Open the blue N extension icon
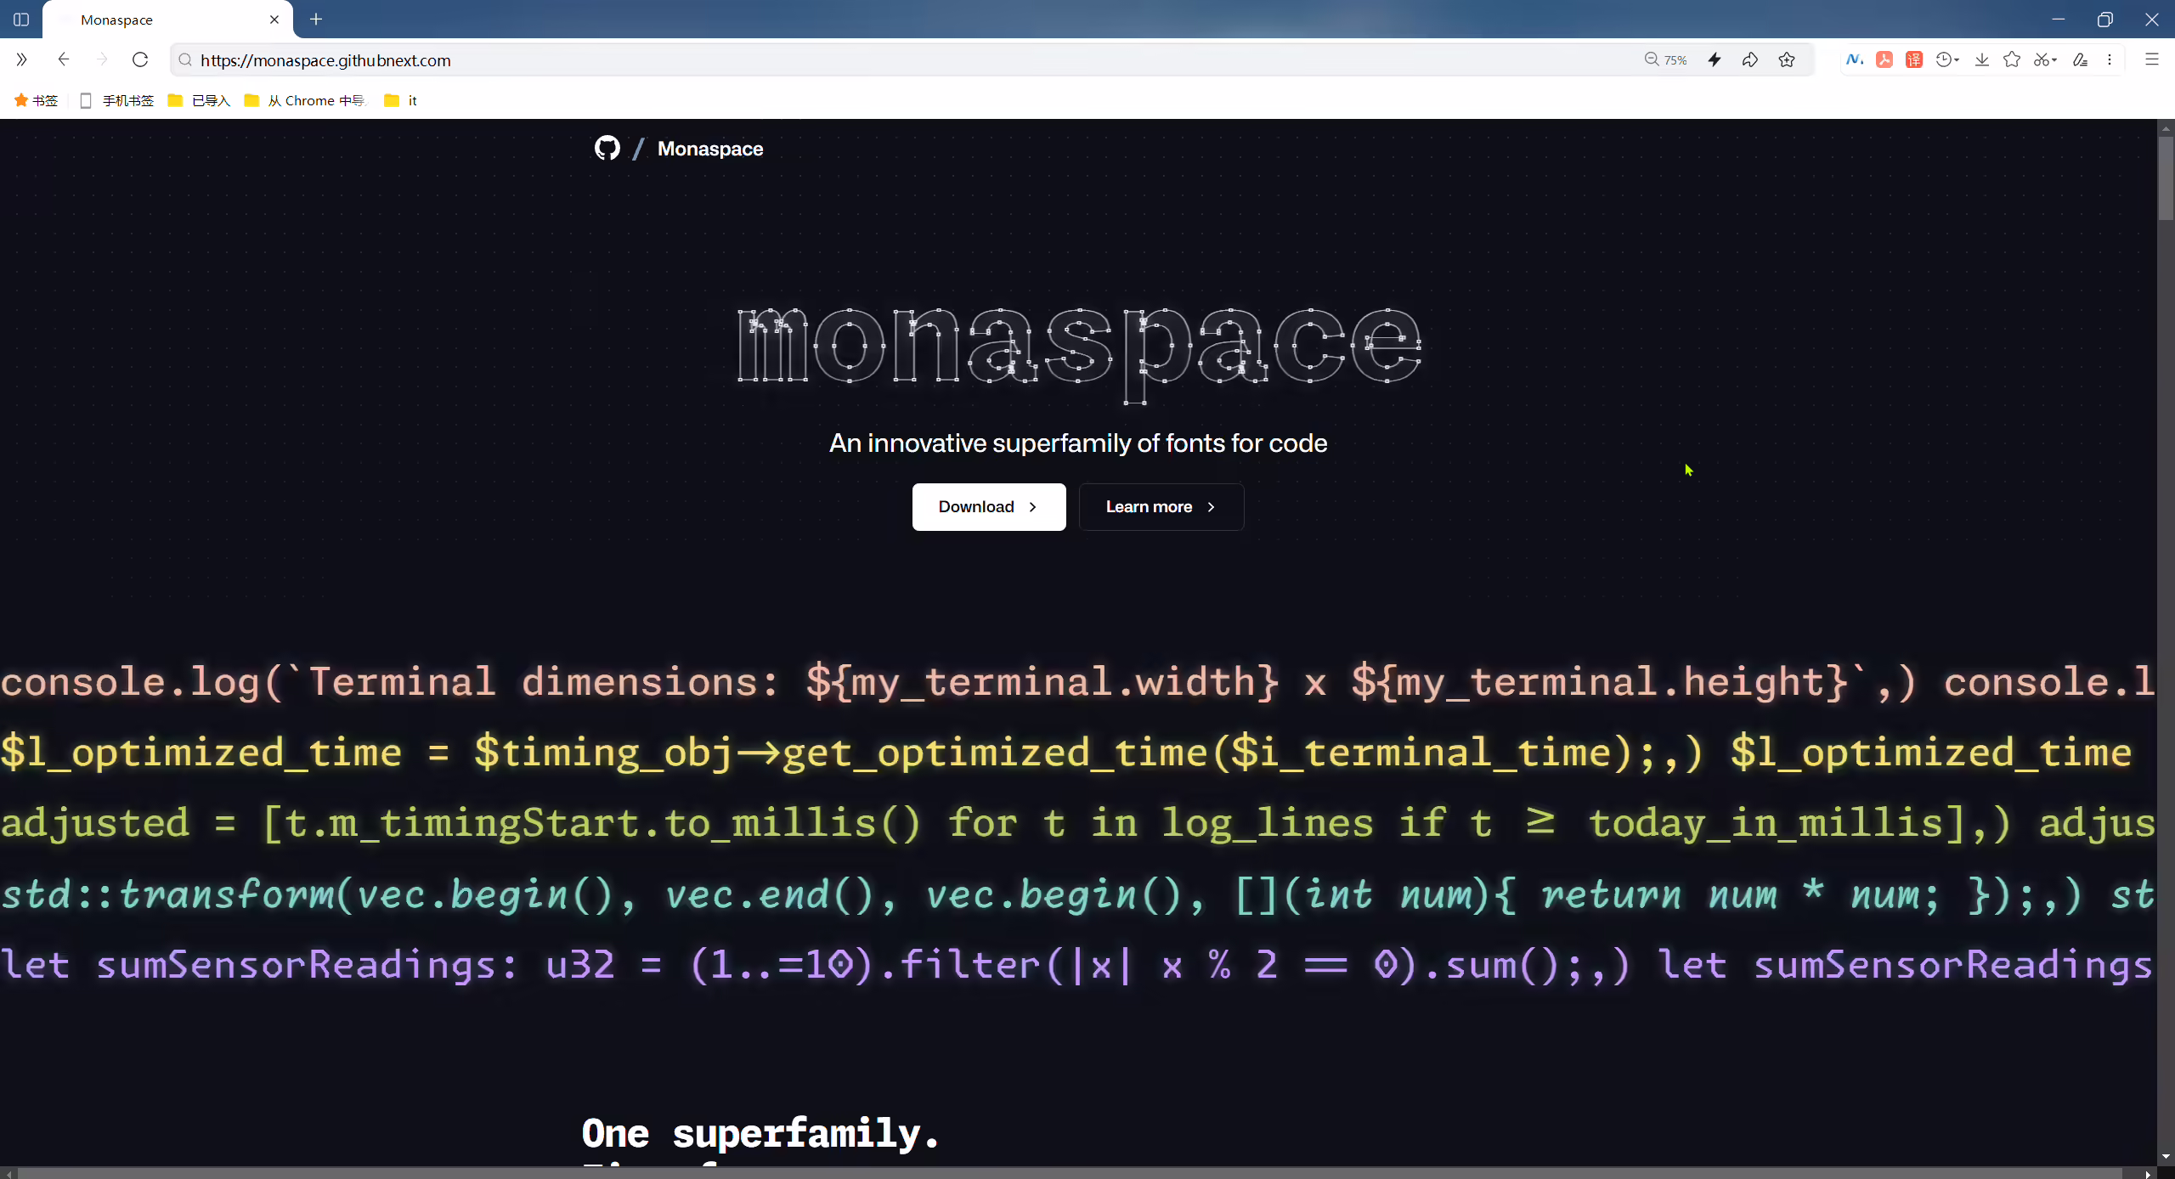The height and width of the screenshot is (1179, 2175). (x=1855, y=59)
